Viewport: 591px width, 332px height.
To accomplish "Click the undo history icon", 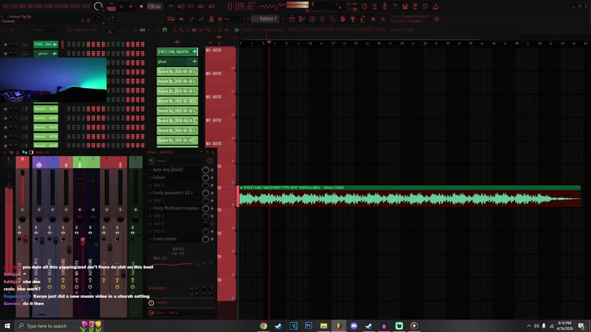I will click(364, 6).
